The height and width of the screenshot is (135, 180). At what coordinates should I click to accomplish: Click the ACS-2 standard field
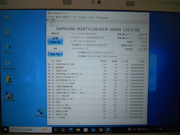116,53
